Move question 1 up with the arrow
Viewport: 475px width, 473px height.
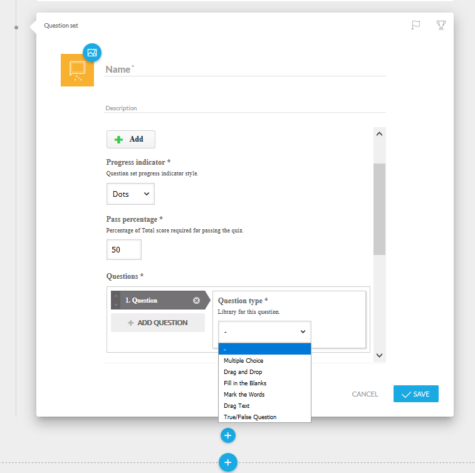(116, 296)
